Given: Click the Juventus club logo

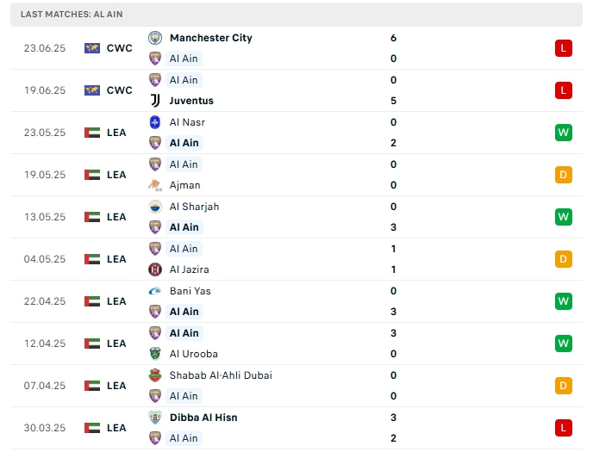Looking at the screenshot, I should click(x=155, y=101).
